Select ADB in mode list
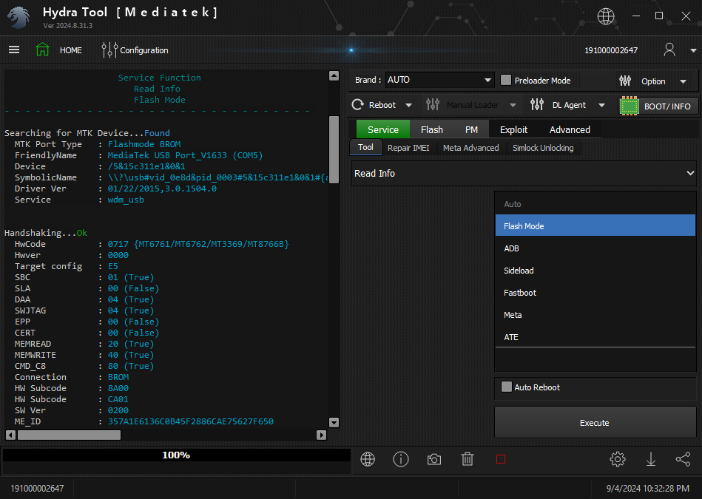The image size is (702, 499). [595, 248]
